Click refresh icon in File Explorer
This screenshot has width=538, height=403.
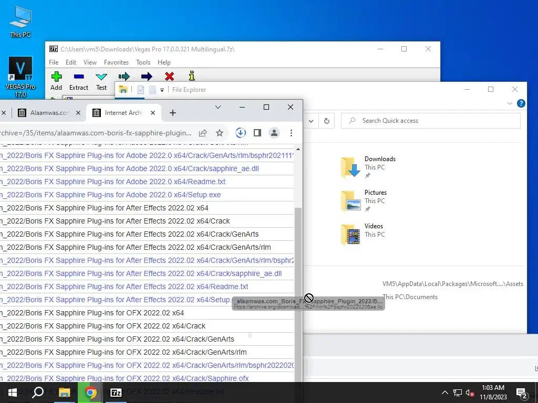coord(327,121)
